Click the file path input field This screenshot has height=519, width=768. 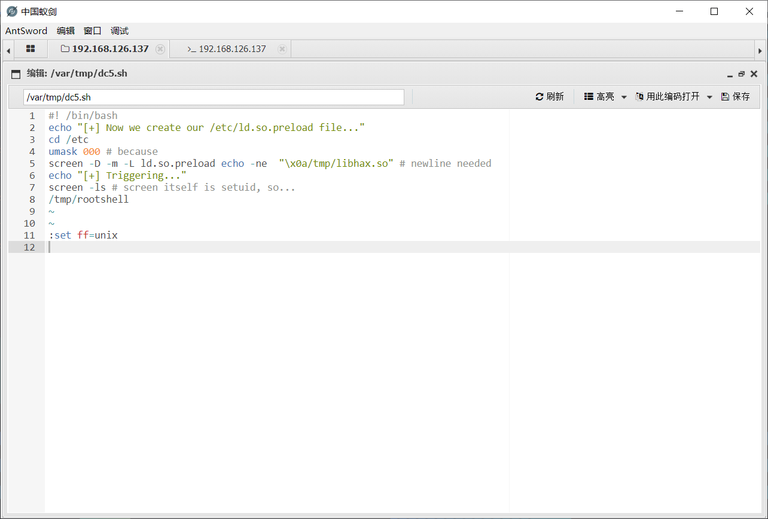214,97
